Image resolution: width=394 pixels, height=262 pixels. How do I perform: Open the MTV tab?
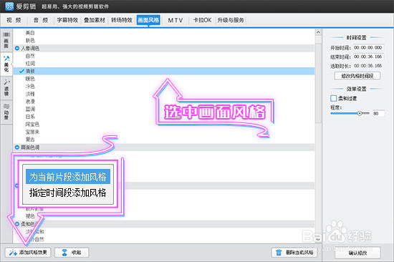click(x=175, y=20)
